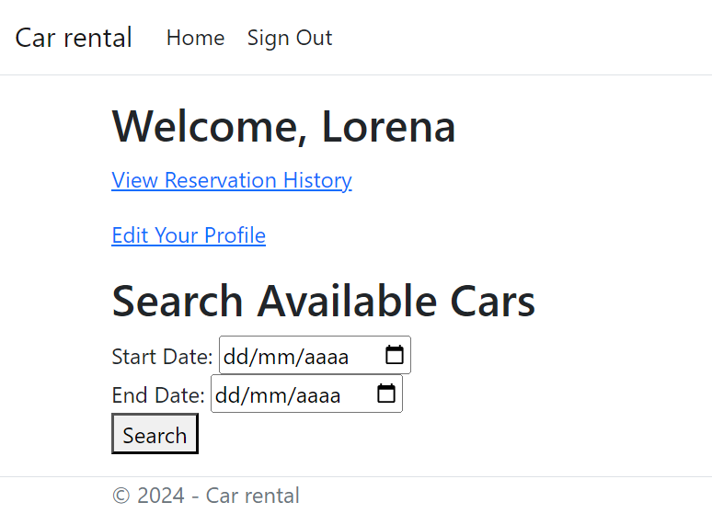This screenshot has height=525, width=712.
Task: Open View Reservation History link
Action: tap(232, 180)
